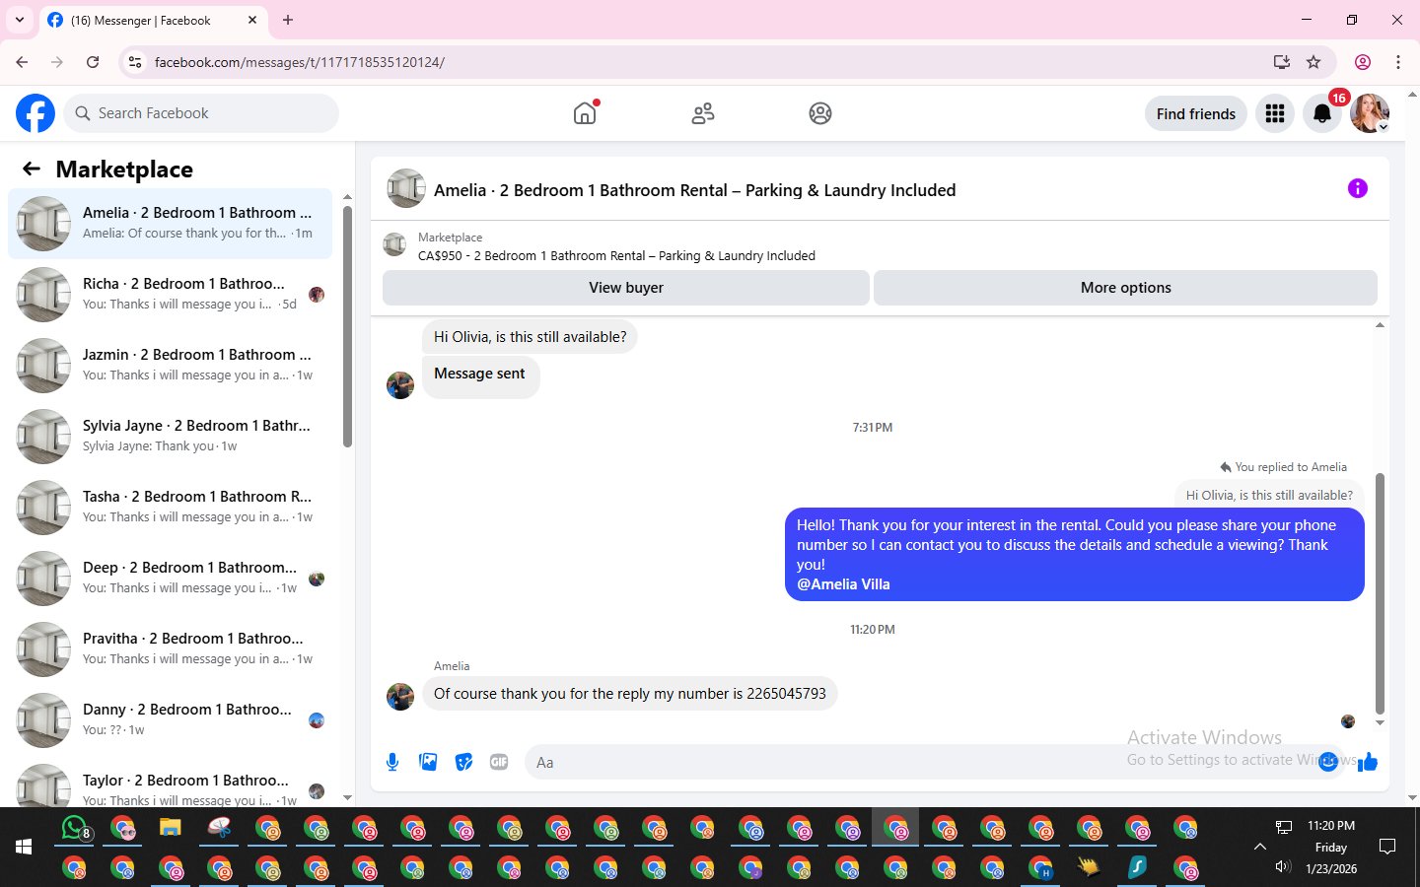Open the Danny conversation
This screenshot has height=887, width=1420.
tap(170, 720)
